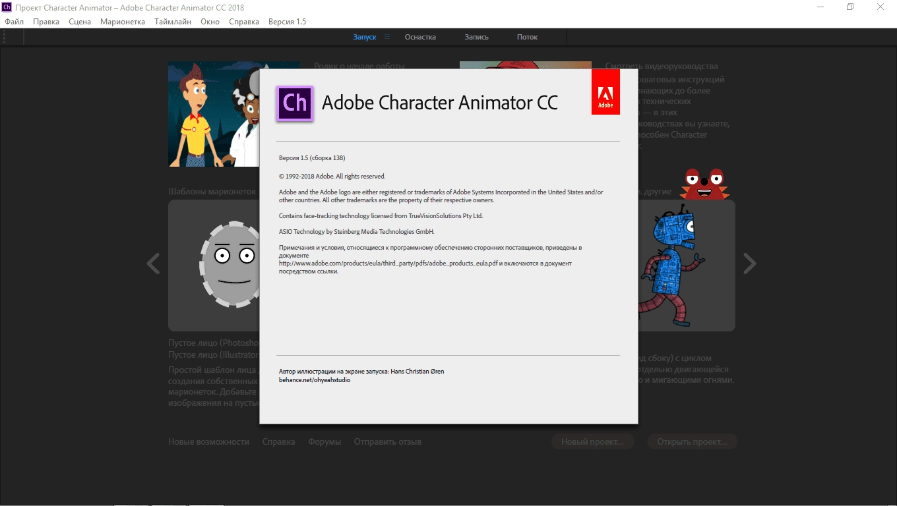
Task: Click the version text Версия 1.5 (сборка 138)
Action: click(312, 158)
